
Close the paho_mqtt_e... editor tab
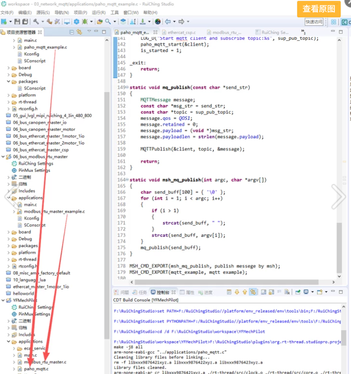click(x=155, y=32)
